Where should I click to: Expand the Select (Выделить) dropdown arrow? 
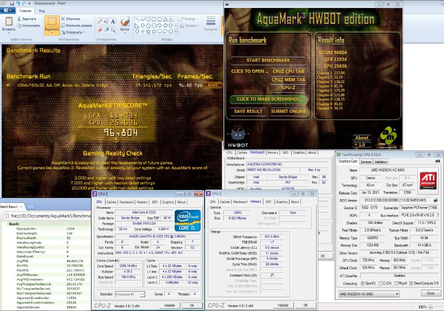point(52,33)
